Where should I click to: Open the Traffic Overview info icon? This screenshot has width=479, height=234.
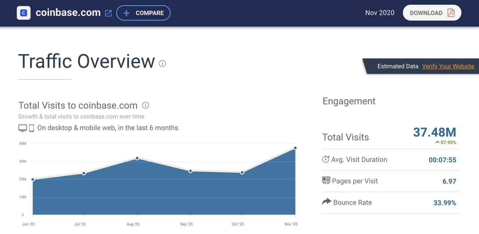tap(162, 64)
